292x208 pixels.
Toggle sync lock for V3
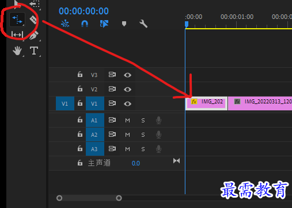click(112, 75)
